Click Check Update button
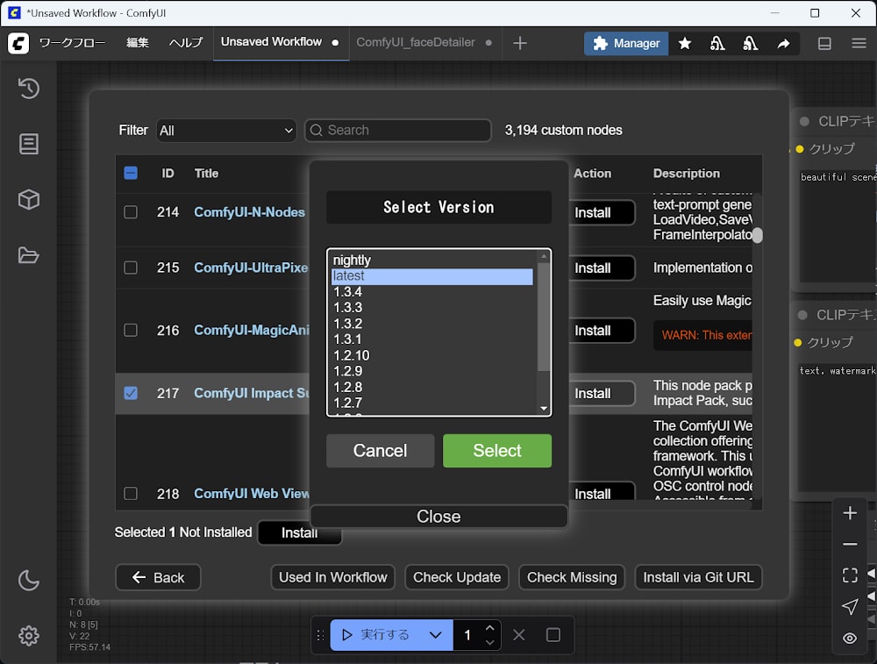This screenshot has height=664, width=877. (456, 577)
